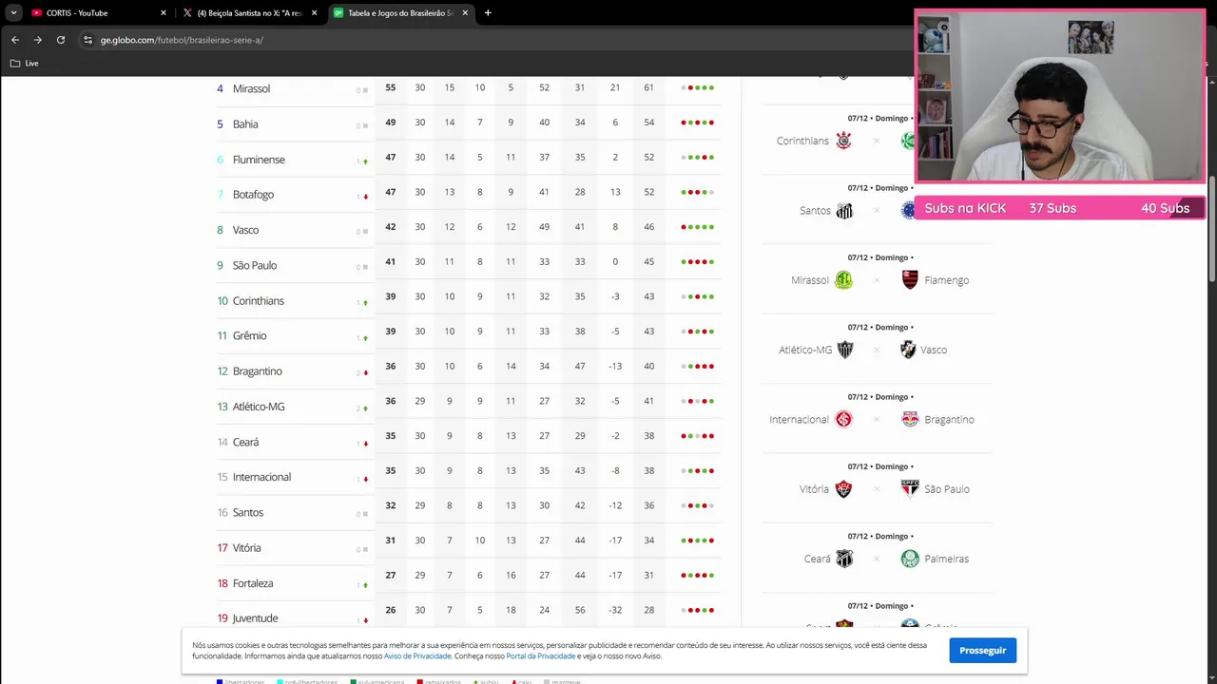Image resolution: width=1217 pixels, height=684 pixels.
Task: Open a new browser tab
Action: click(x=488, y=13)
